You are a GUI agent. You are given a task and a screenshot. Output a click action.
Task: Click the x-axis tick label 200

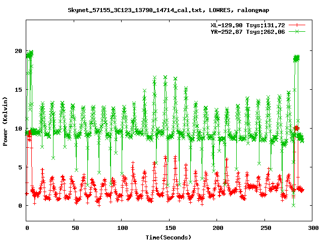click(218, 228)
